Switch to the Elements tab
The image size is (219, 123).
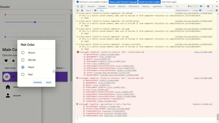(91, 6)
